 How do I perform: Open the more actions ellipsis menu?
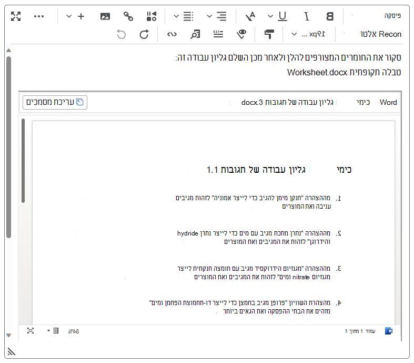(x=39, y=16)
